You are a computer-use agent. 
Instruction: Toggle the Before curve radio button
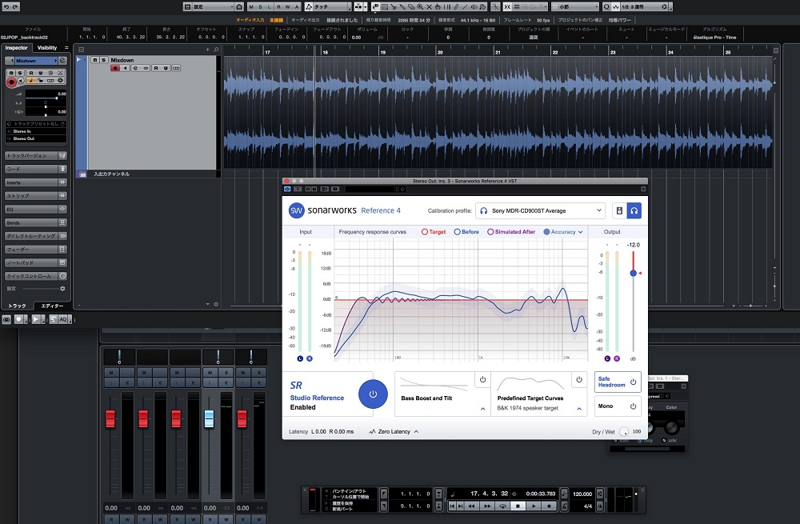click(x=457, y=232)
